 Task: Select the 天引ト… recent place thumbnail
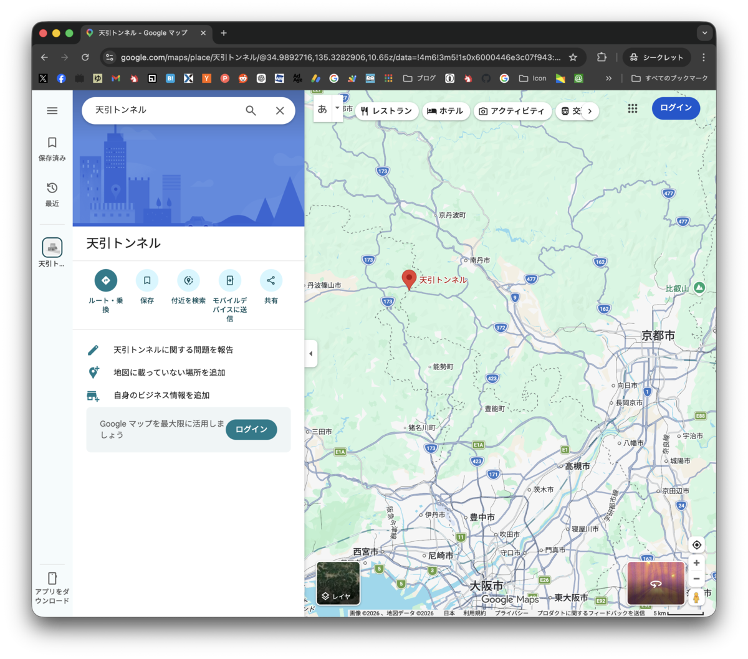[52, 247]
